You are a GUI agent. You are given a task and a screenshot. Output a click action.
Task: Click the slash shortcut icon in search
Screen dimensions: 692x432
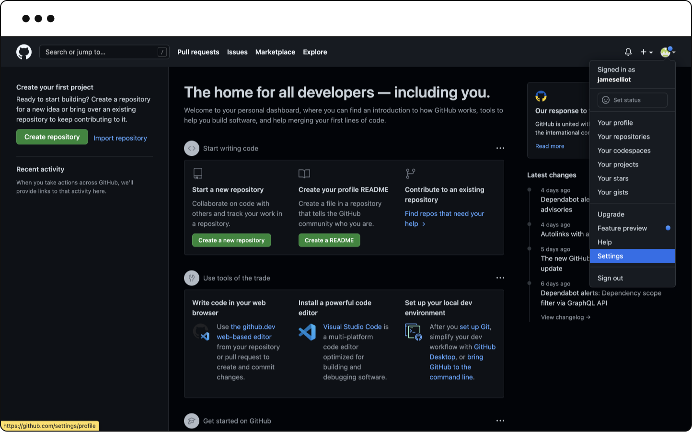tap(162, 52)
